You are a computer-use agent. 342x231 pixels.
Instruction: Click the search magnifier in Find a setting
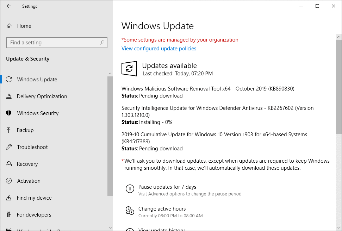tap(102, 42)
